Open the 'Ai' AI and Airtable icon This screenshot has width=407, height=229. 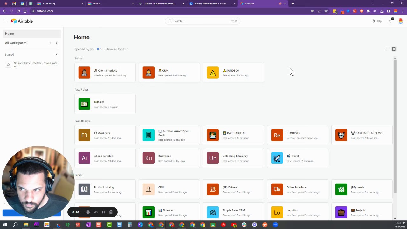(x=84, y=158)
